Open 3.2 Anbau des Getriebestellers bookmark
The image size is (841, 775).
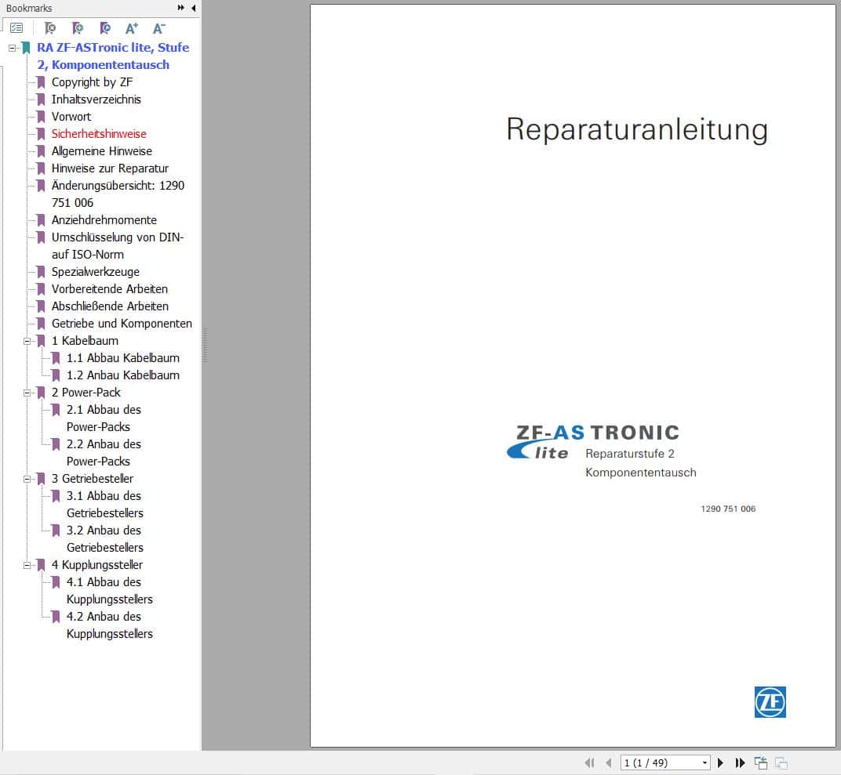pyautogui.click(x=104, y=539)
